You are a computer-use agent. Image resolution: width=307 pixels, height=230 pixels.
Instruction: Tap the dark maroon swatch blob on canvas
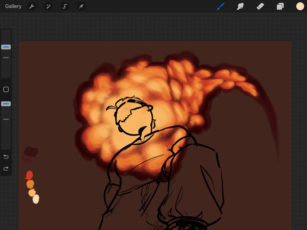point(31,152)
